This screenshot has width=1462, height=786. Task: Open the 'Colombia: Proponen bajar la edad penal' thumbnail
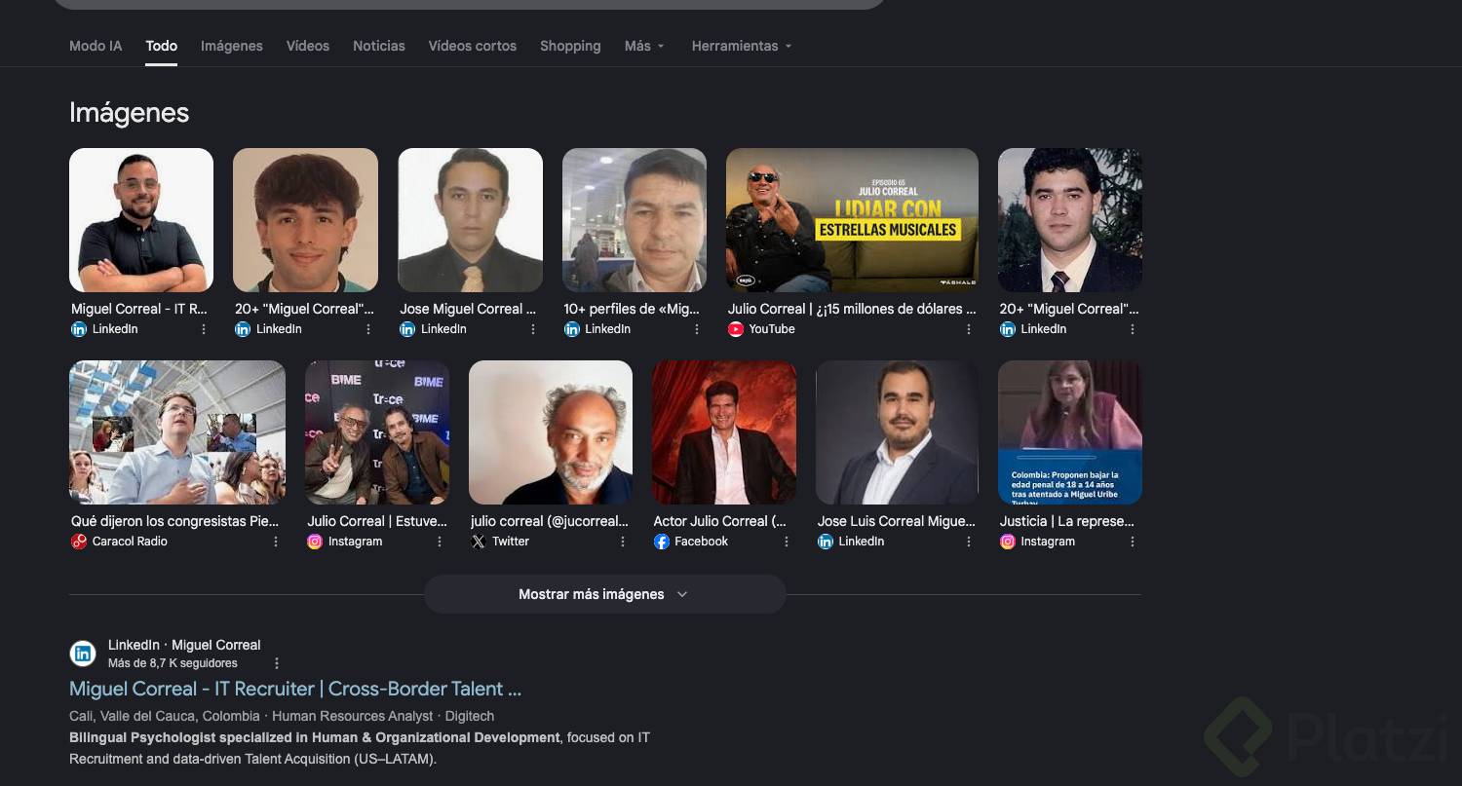tap(1070, 432)
